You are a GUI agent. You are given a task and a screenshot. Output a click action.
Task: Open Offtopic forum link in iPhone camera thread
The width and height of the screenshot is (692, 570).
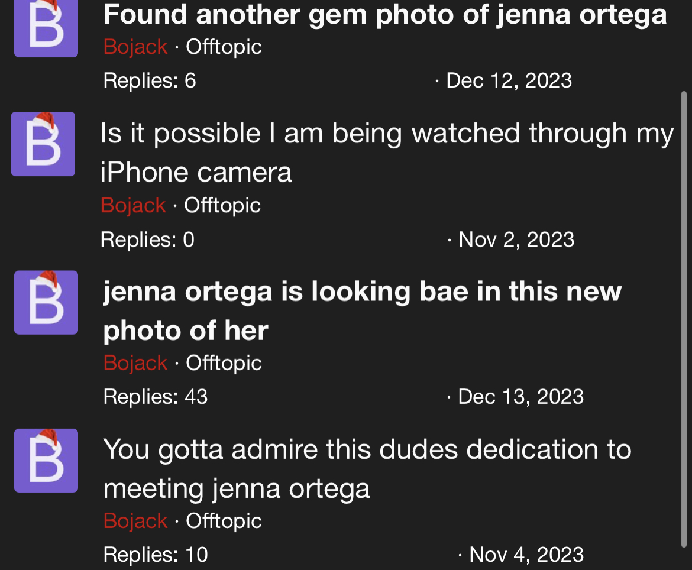click(x=222, y=205)
